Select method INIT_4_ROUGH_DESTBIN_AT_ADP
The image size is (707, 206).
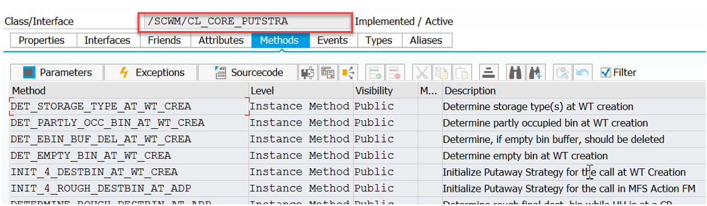click(129, 188)
